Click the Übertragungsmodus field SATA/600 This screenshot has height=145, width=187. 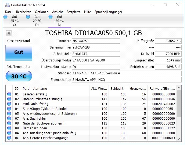coord(96,60)
